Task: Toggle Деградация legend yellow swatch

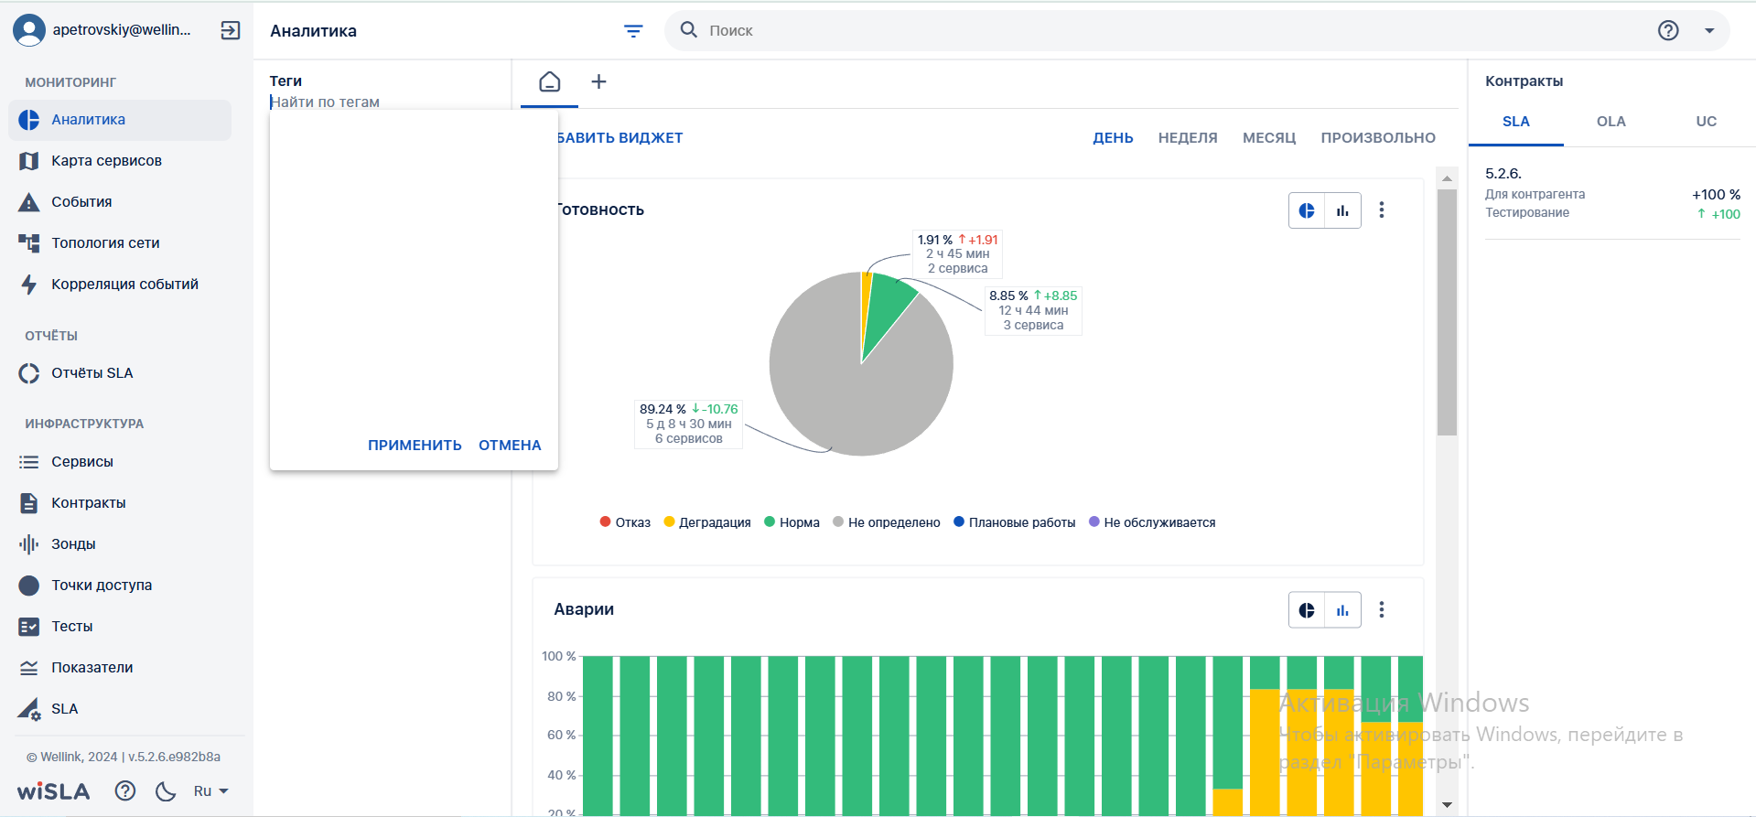Action: click(x=669, y=522)
